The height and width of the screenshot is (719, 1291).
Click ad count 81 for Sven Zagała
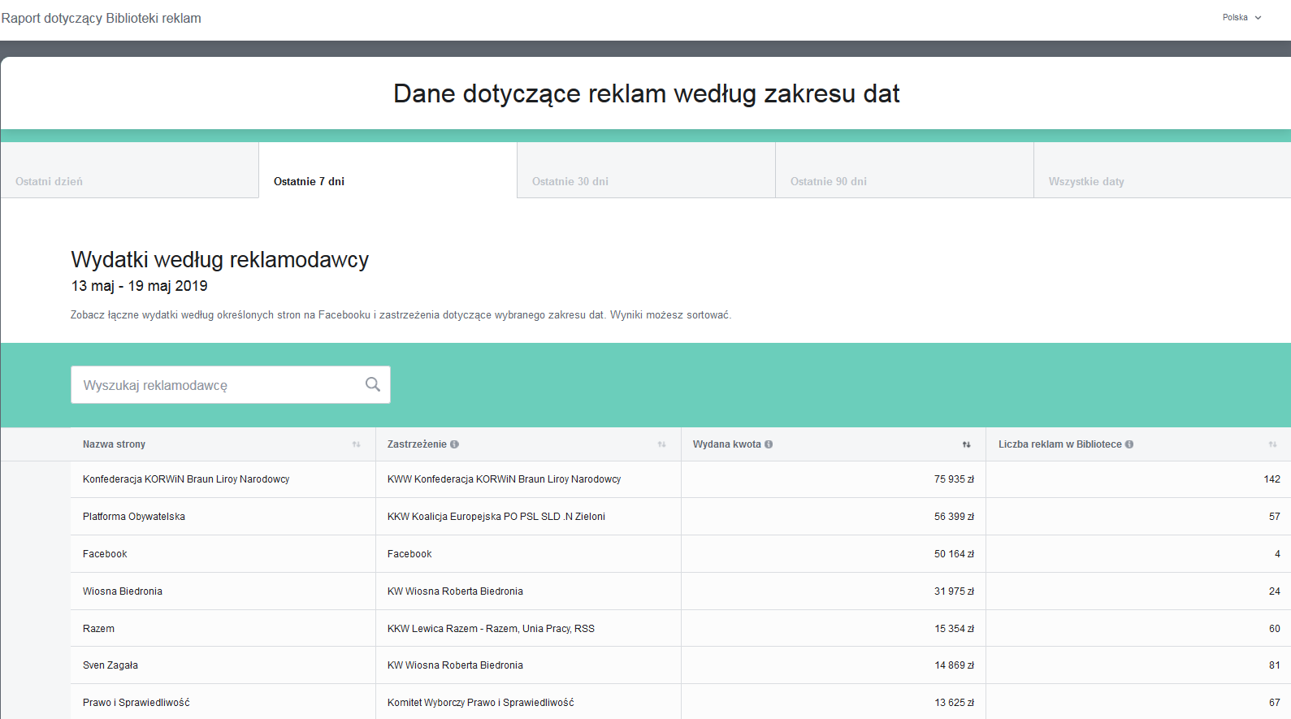tap(1275, 665)
